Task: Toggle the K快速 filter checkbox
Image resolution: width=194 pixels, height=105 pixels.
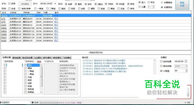Action: (117, 4)
